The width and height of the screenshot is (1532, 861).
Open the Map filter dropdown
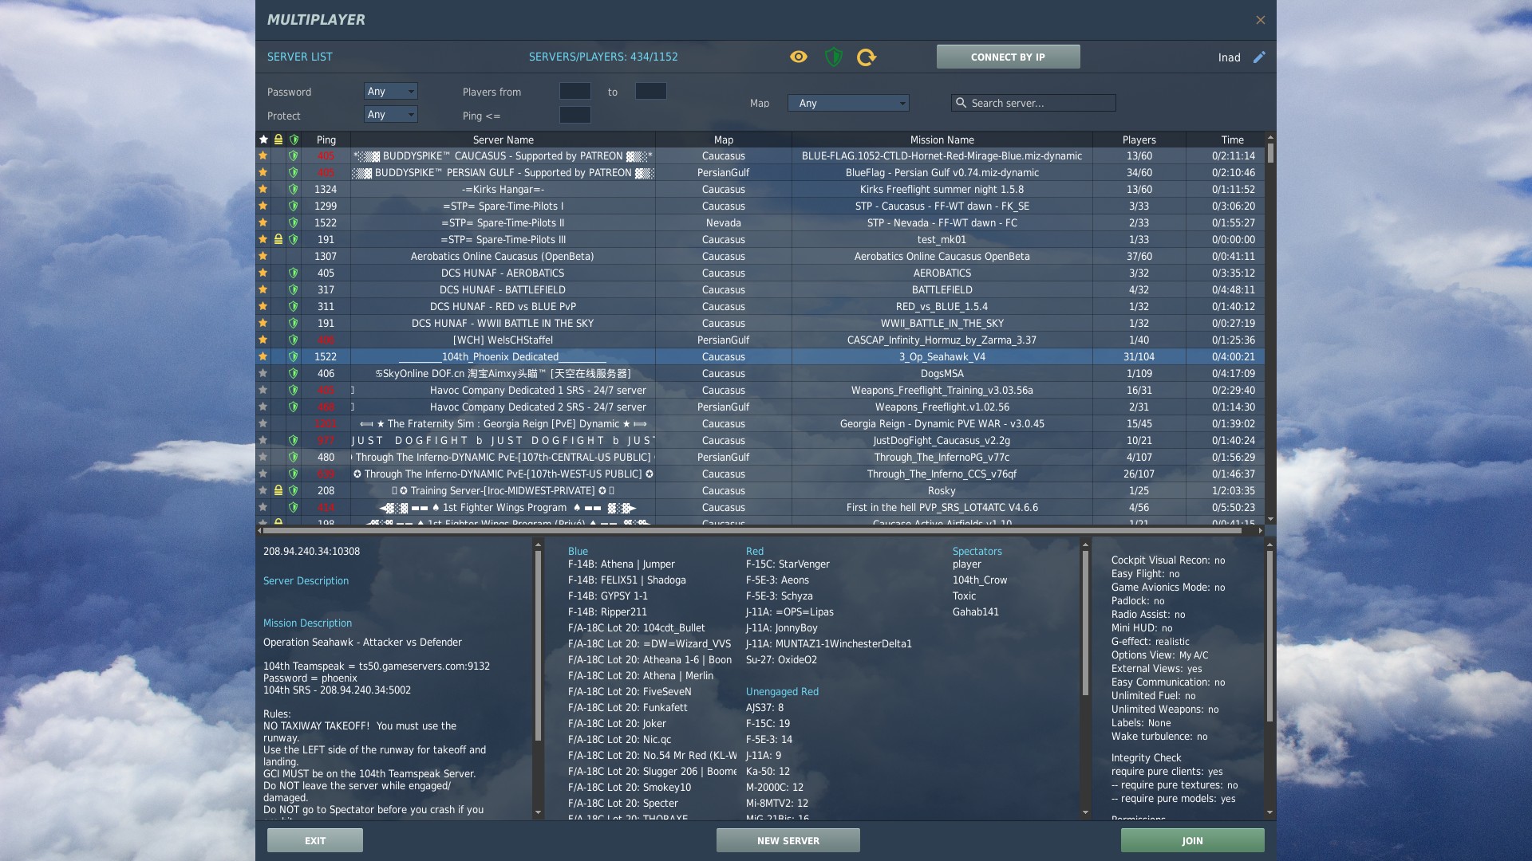(x=848, y=103)
